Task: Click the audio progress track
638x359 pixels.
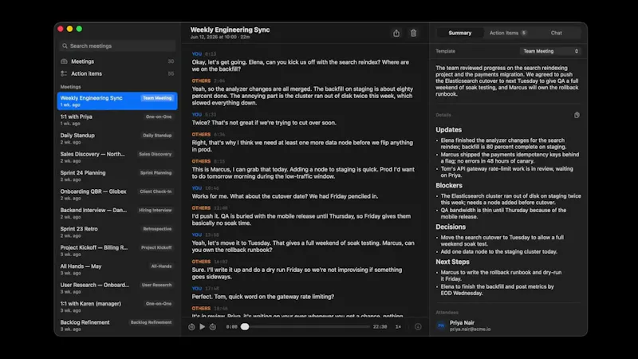Action: [307, 327]
